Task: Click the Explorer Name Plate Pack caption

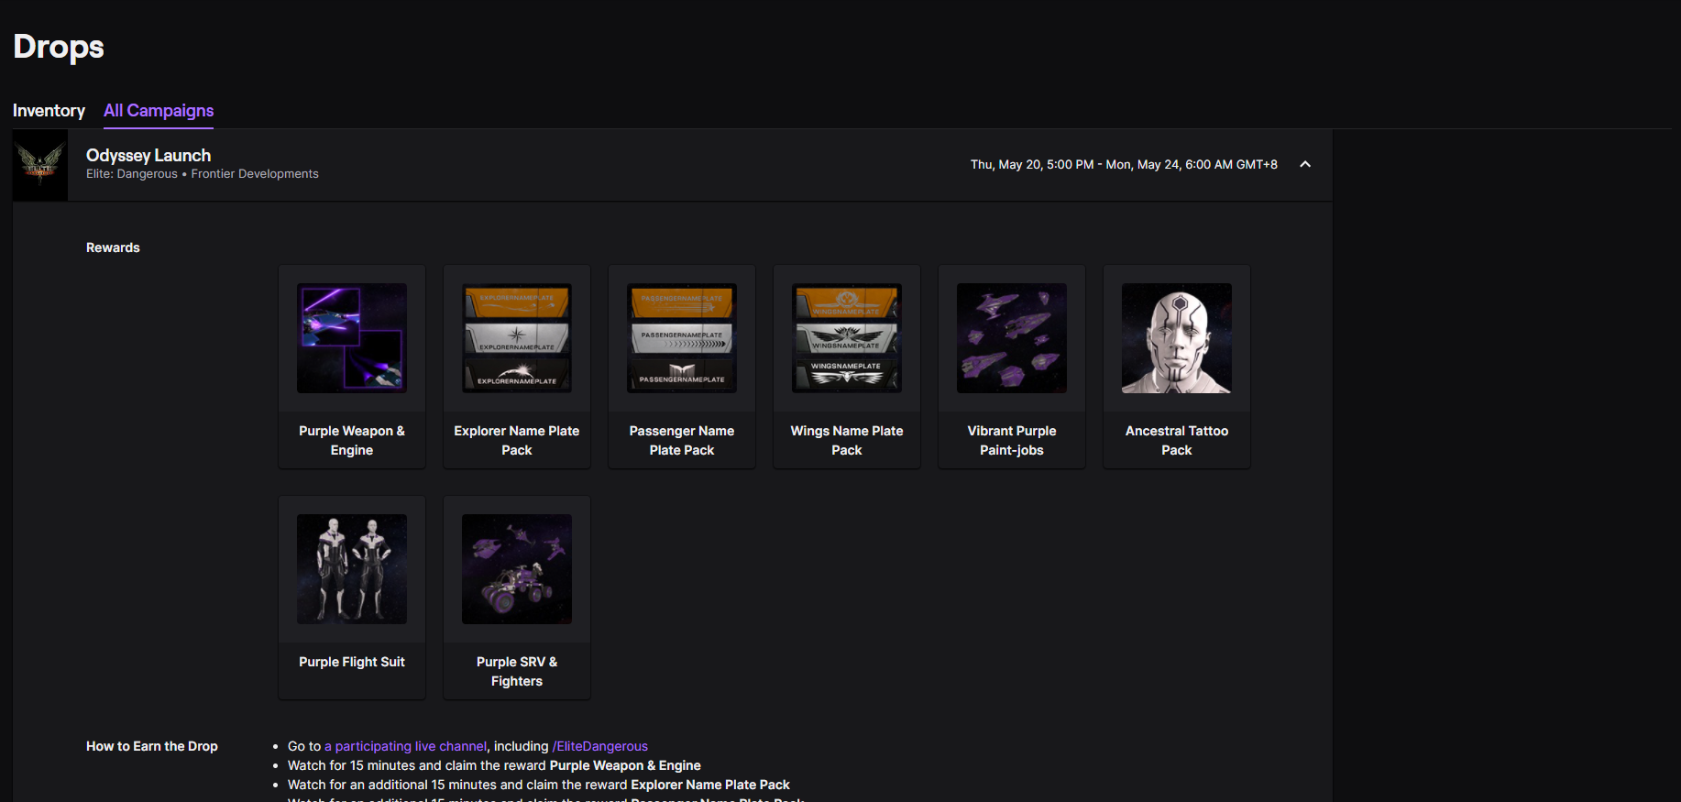Action: 517,441
